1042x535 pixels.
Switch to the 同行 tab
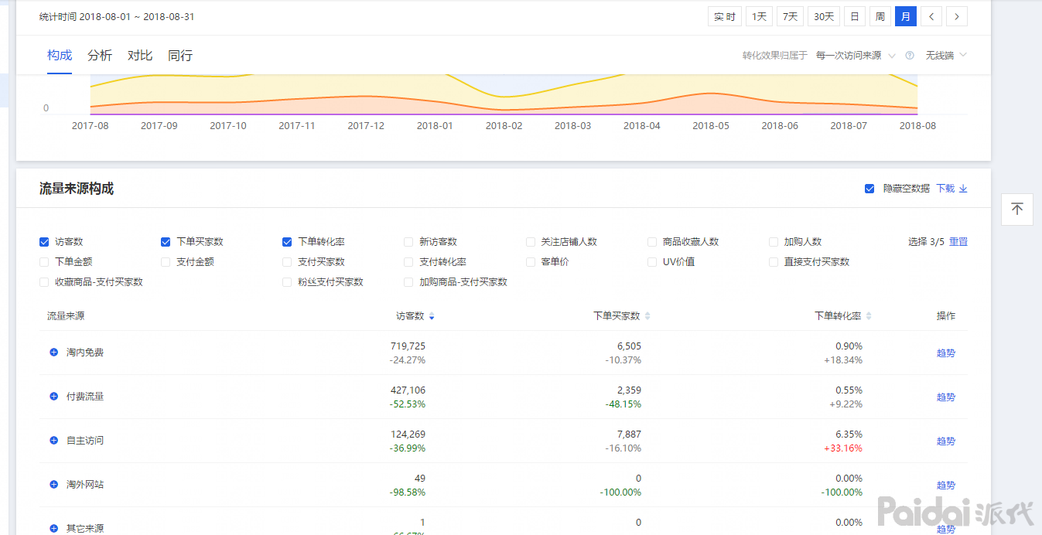point(180,55)
